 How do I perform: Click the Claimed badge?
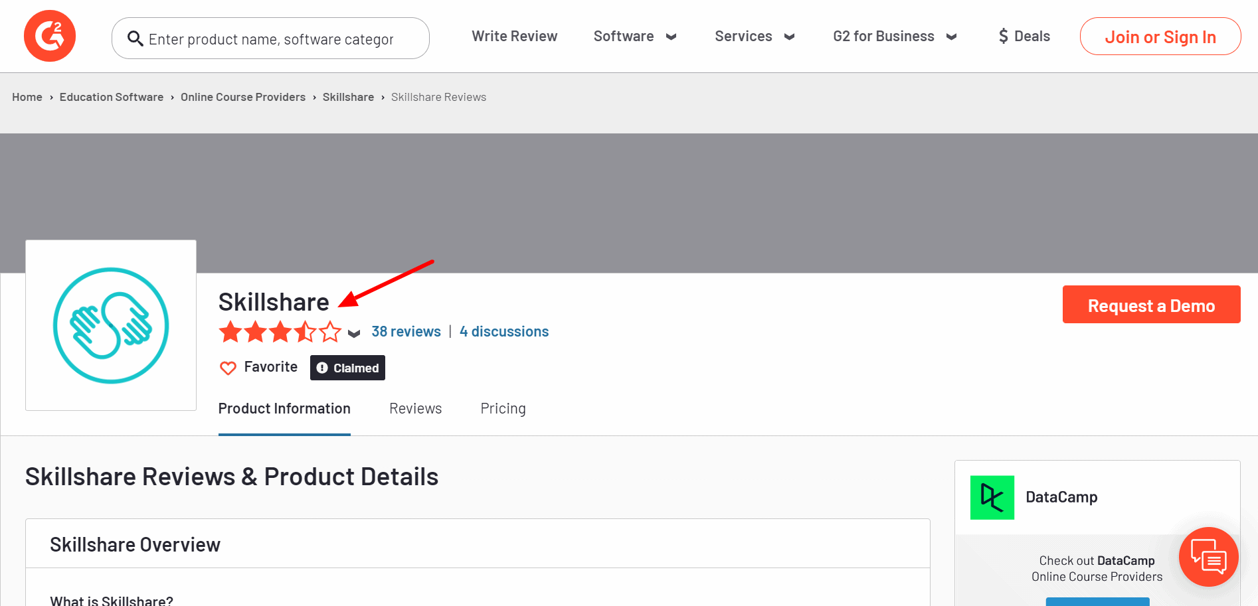click(347, 368)
